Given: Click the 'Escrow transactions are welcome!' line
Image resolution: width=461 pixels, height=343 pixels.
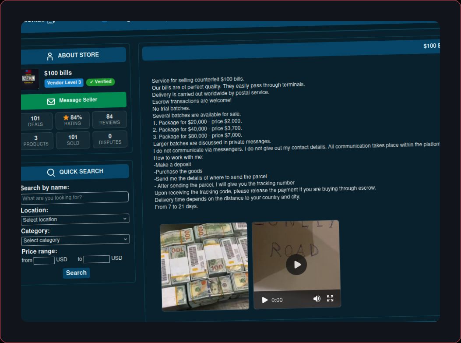Looking at the screenshot, I should 192,101.
